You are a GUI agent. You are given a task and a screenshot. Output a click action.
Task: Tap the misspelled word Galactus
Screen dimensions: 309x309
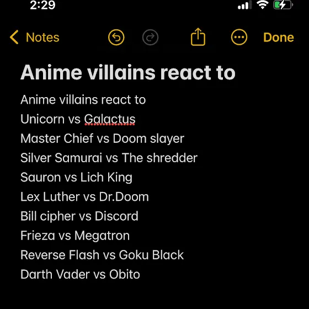(x=110, y=119)
